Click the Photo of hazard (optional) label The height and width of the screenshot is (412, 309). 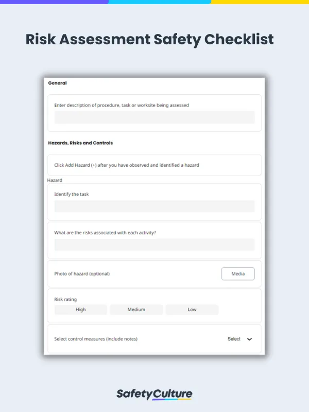(x=81, y=273)
